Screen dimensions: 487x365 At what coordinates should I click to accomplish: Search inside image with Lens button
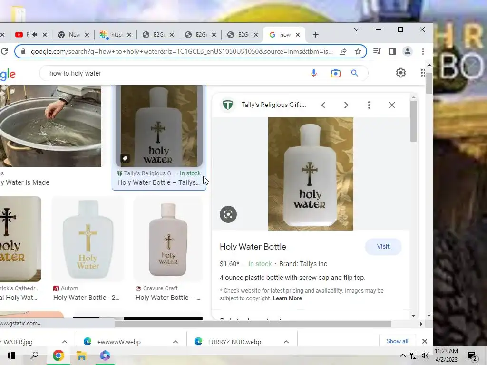(228, 214)
